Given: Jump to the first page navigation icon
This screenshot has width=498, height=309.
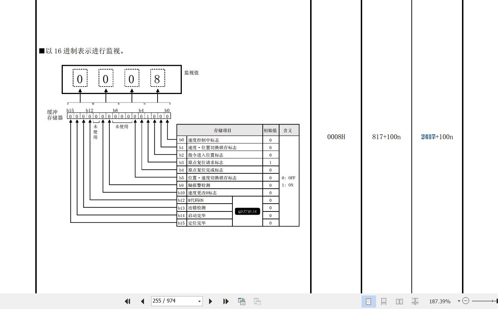Looking at the screenshot, I should (x=127, y=301).
